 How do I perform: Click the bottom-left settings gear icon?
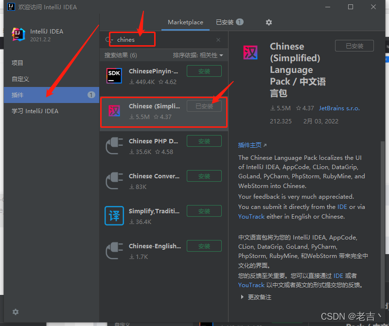tap(16, 312)
